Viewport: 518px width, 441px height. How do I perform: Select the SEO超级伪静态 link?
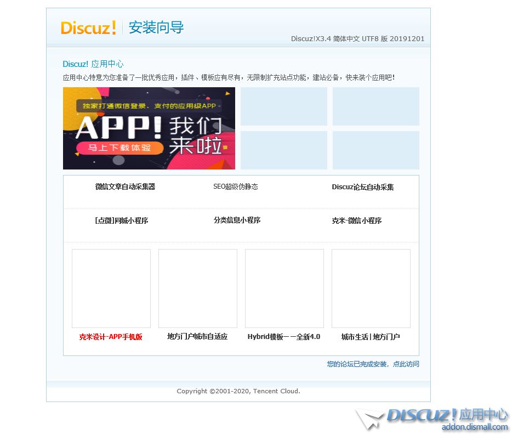tap(236, 187)
